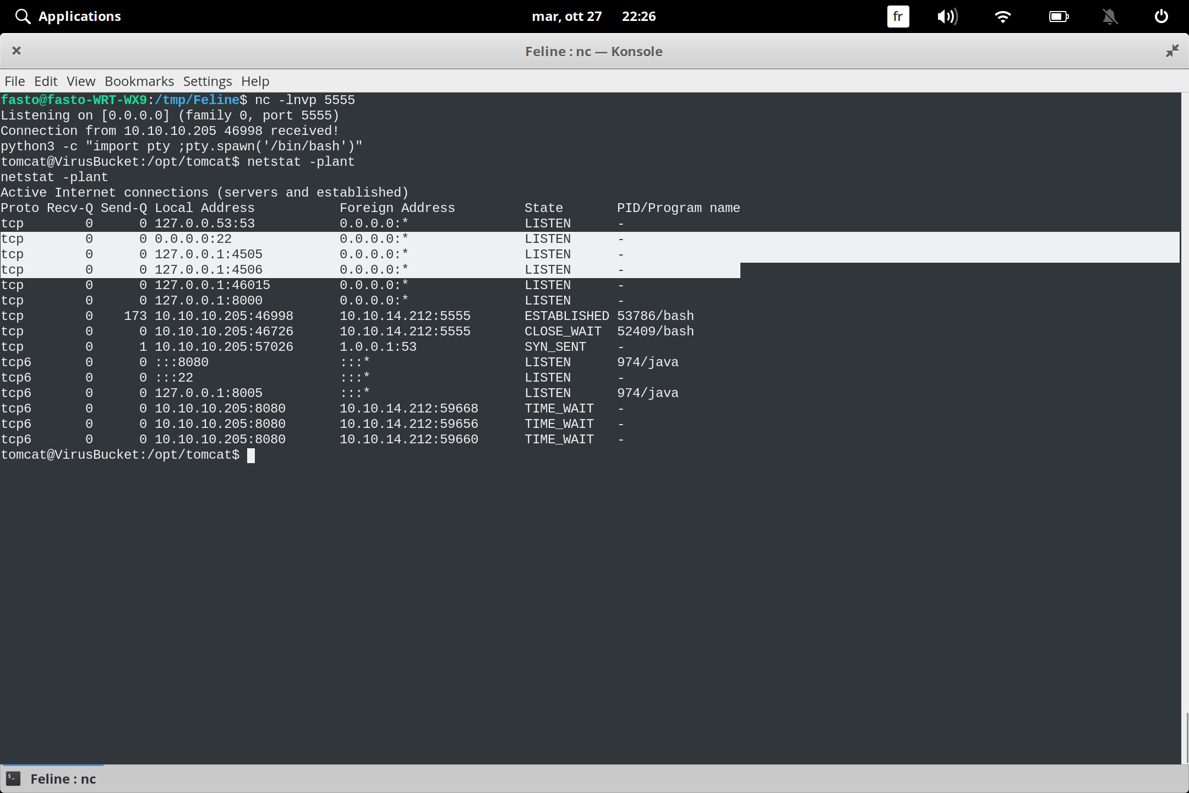
Task: Open the File menu
Action: tap(14, 81)
